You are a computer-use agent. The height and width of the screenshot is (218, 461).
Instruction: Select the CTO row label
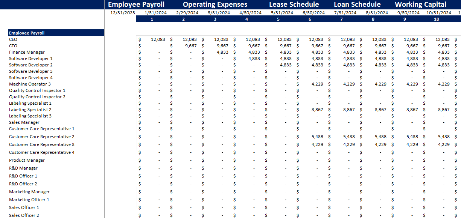point(12,45)
